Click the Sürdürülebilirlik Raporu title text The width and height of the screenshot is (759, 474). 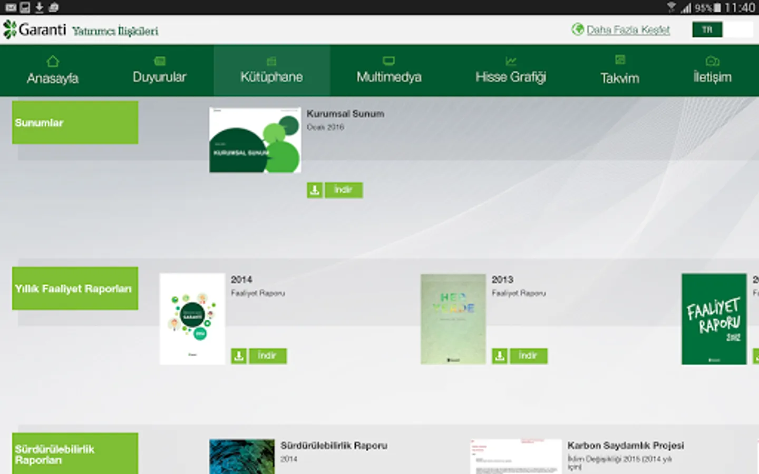pyautogui.click(x=334, y=446)
